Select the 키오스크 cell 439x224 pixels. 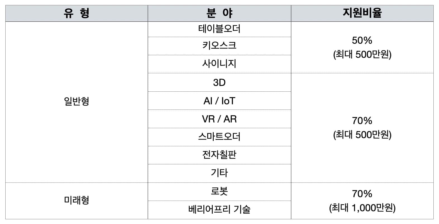[x=219, y=46]
